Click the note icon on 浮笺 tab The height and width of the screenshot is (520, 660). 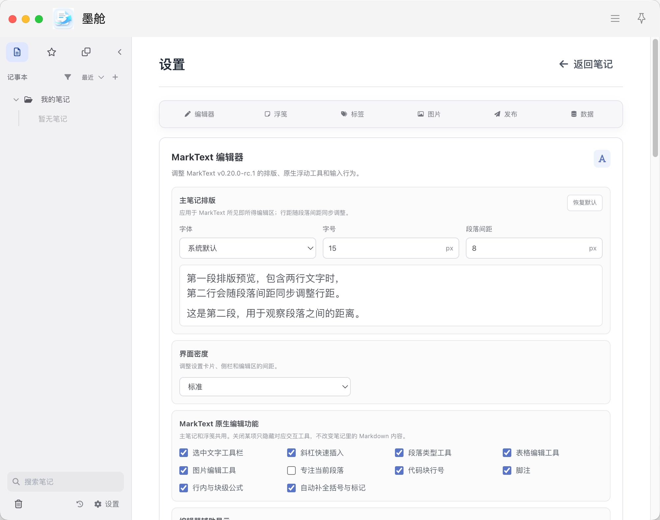(267, 114)
